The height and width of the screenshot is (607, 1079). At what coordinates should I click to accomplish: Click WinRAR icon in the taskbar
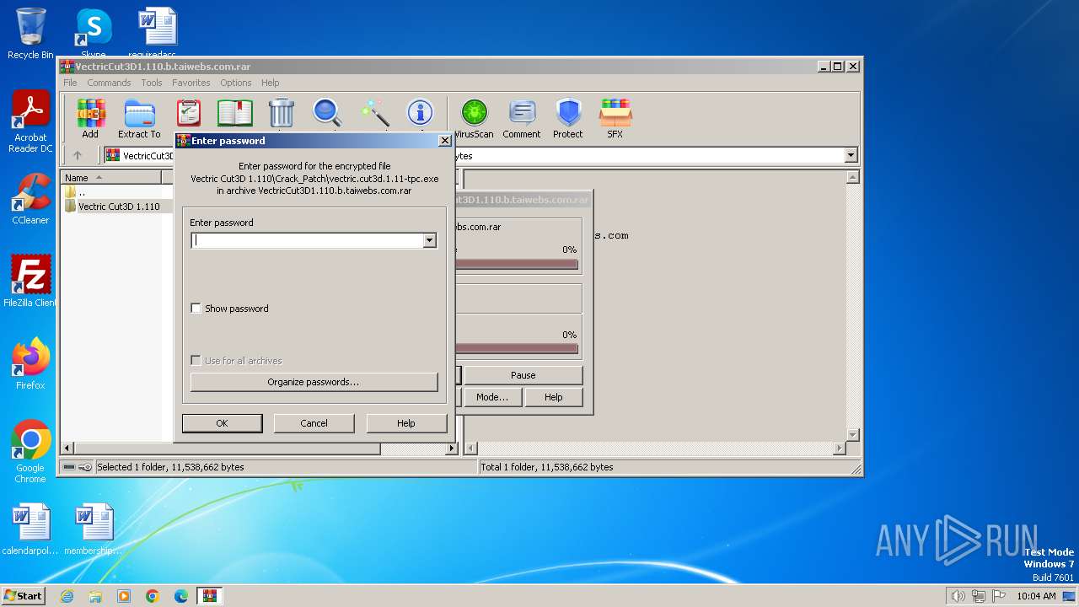click(x=210, y=596)
